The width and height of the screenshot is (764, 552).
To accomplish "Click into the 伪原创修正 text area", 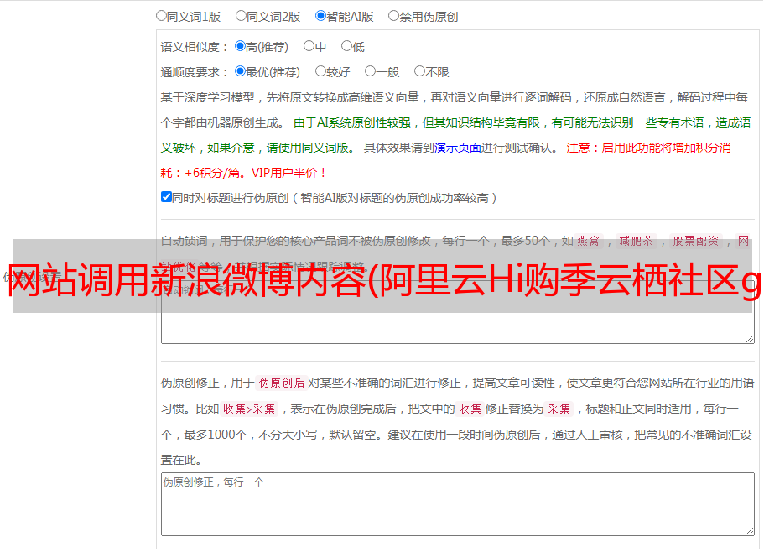I will (x=458, y=504).
